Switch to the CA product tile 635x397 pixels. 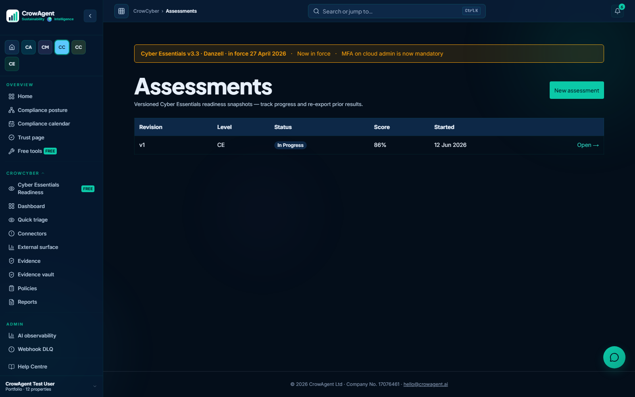tap(29, 47)
